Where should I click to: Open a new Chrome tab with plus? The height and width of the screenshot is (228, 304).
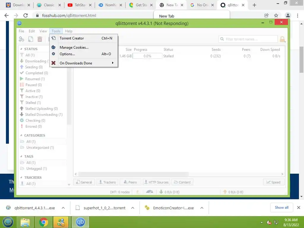[x=254, y=5]
